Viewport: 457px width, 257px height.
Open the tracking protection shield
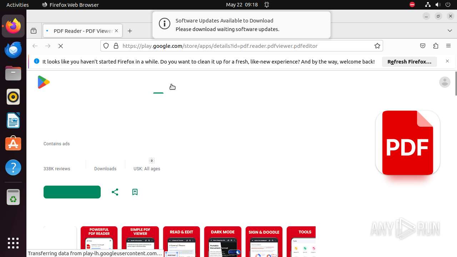point(106,46)
